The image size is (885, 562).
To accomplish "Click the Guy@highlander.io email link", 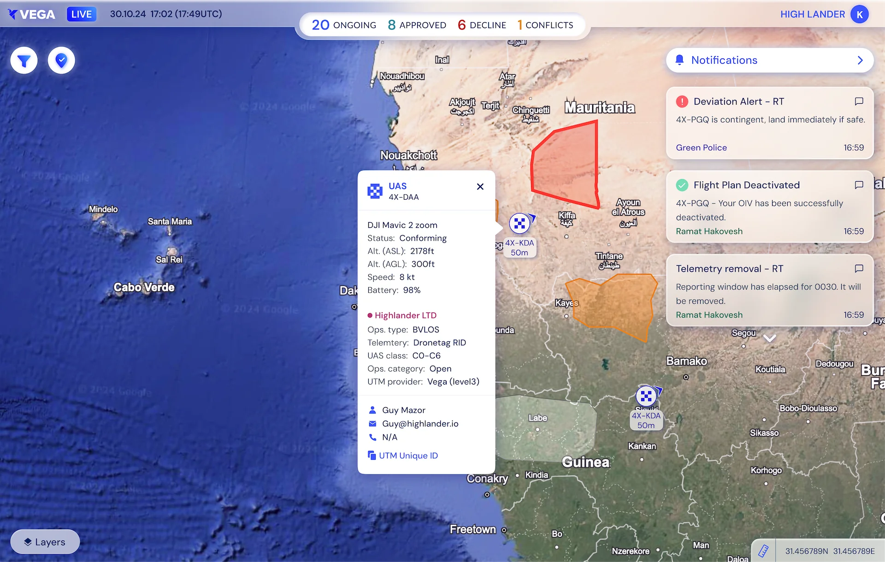I will click(420, 424).
